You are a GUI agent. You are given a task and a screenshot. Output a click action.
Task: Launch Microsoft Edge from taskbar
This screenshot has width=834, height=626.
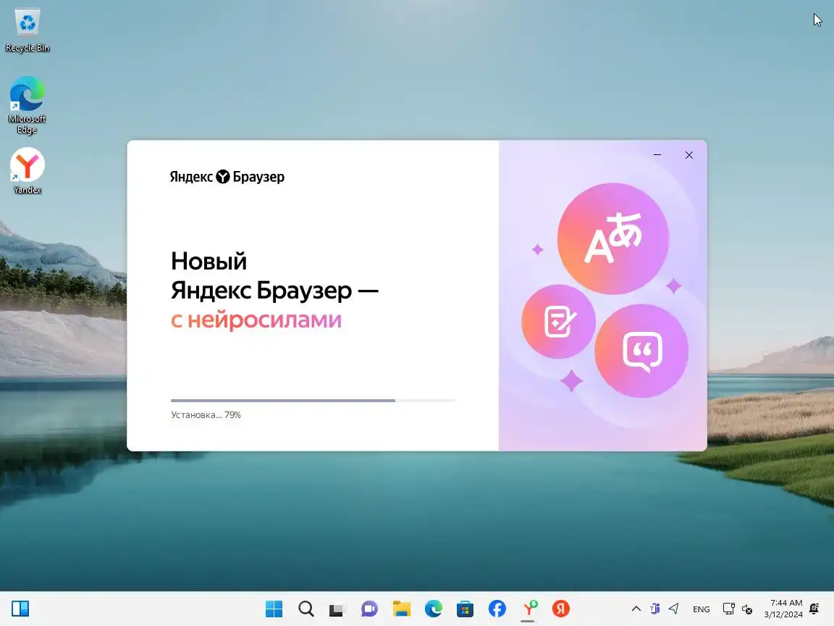[434, 609]
